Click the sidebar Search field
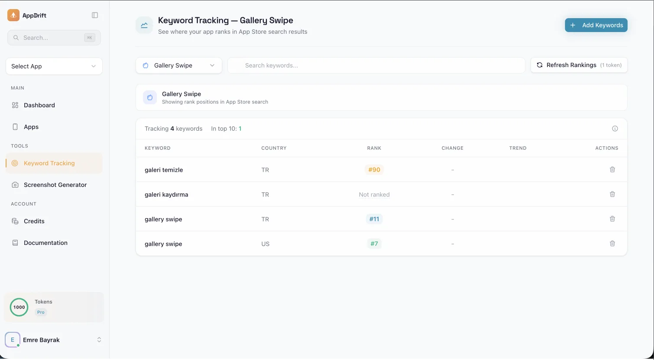This screenshot has width=654, height=360. tap(54, 38)
